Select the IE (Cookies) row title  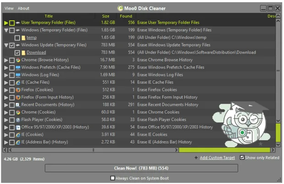(32, 135)
